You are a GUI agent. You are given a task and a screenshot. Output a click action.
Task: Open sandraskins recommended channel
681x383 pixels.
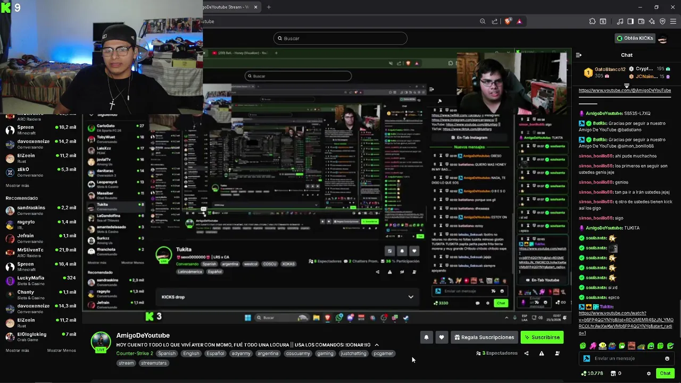pos(41,210)
